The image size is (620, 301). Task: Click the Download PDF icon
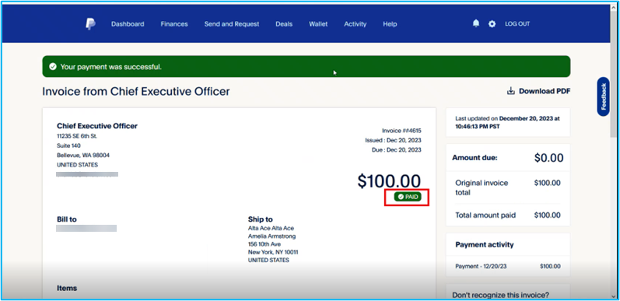511,91
